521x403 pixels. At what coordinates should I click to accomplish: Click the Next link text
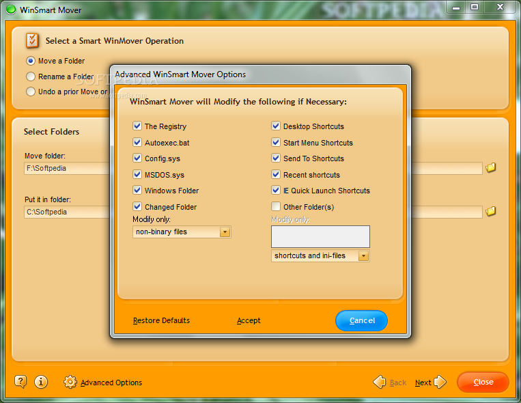(423, 383)
